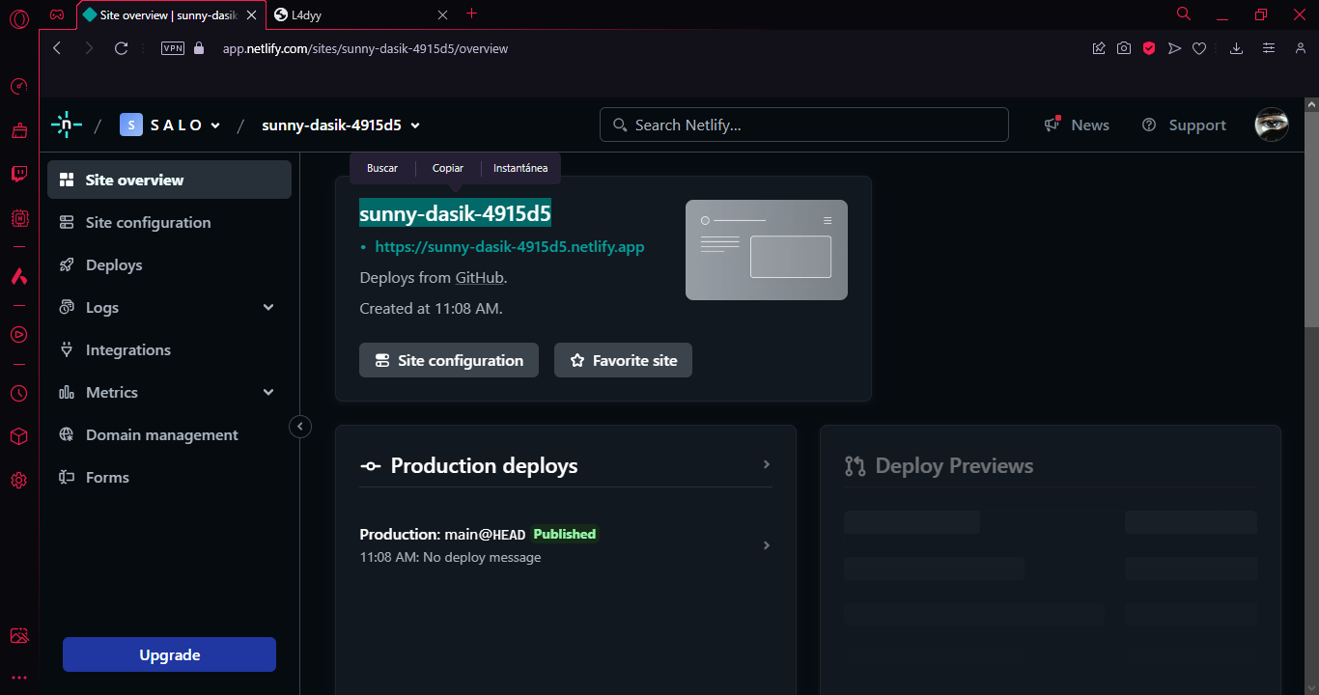Toggle the VPN badge in address bar
Viewport: 1319px width, 695px height.
[x=173, y=48]
